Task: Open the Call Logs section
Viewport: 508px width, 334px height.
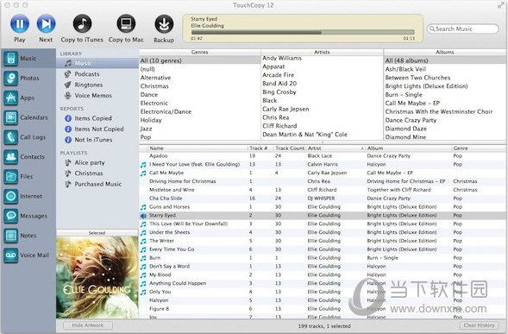Action: pos(28,137)
